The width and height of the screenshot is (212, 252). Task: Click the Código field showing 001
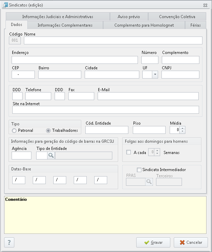pyautogui.click(x=15, y=40)
